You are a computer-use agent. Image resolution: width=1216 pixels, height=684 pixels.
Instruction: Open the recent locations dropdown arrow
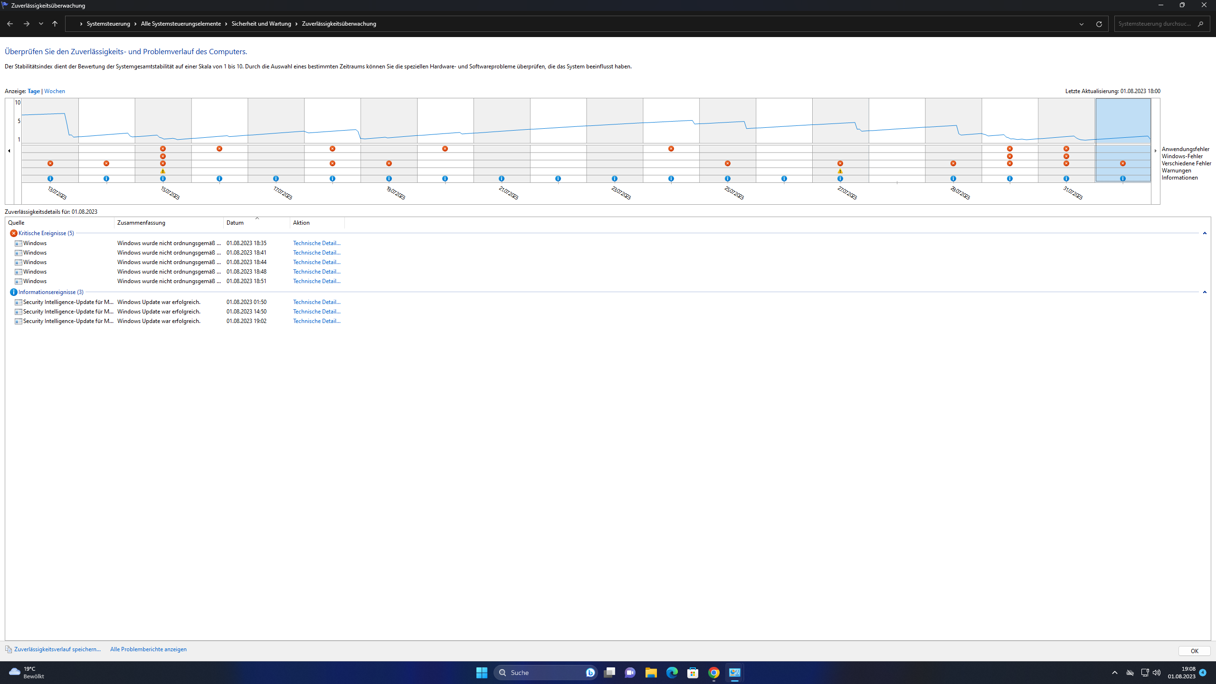pos(41,24)
